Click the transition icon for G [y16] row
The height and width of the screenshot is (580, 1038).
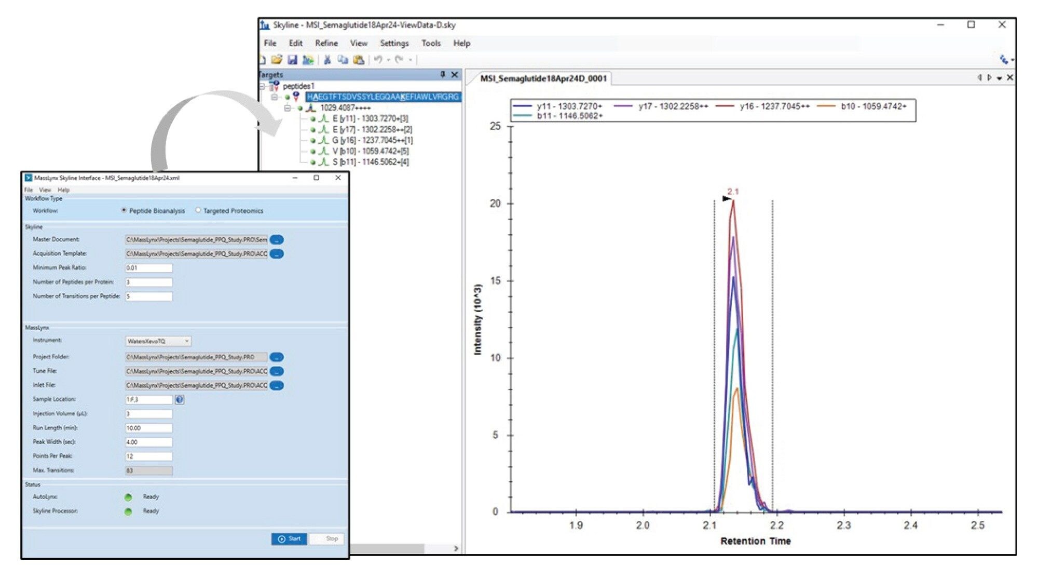pos(323,140)
